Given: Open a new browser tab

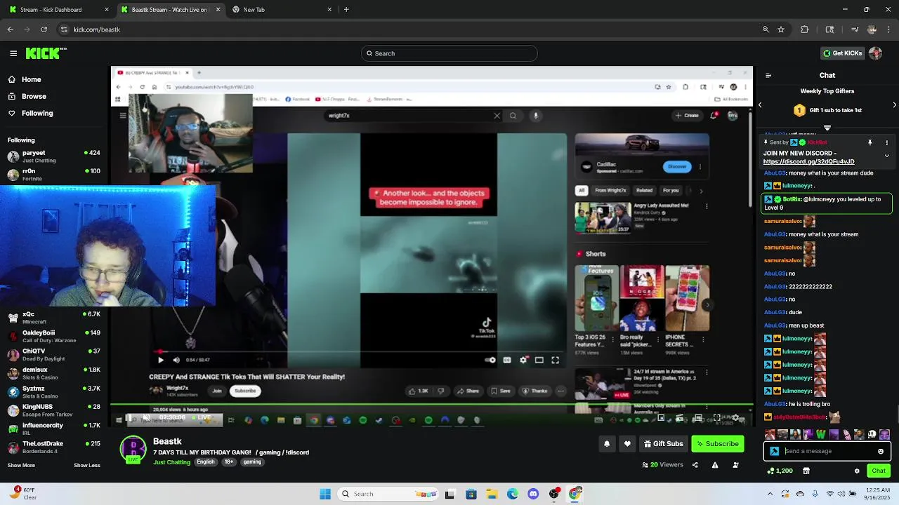Looking at the screenshot, I should (x=346, y=10).
